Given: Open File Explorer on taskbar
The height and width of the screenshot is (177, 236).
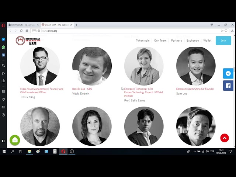Looking at the screenshot, I should pos(29,152).
